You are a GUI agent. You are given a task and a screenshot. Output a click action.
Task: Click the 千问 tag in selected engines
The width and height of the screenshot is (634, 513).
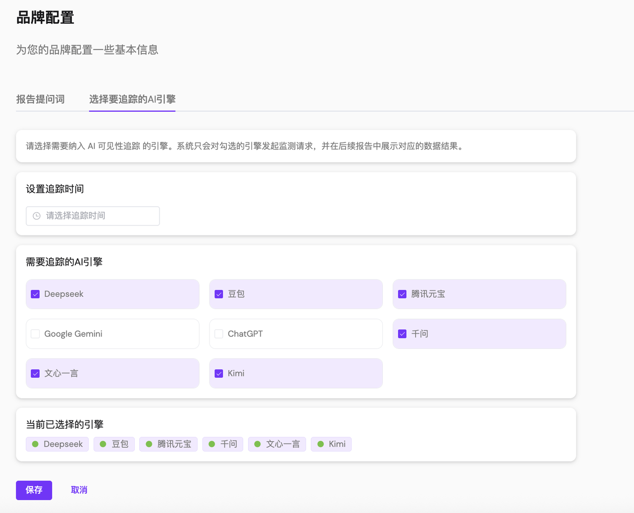click(x=222, y=444)
